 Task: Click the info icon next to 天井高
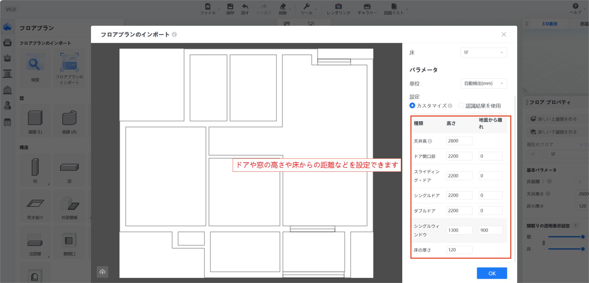click(x=430, y=141)
